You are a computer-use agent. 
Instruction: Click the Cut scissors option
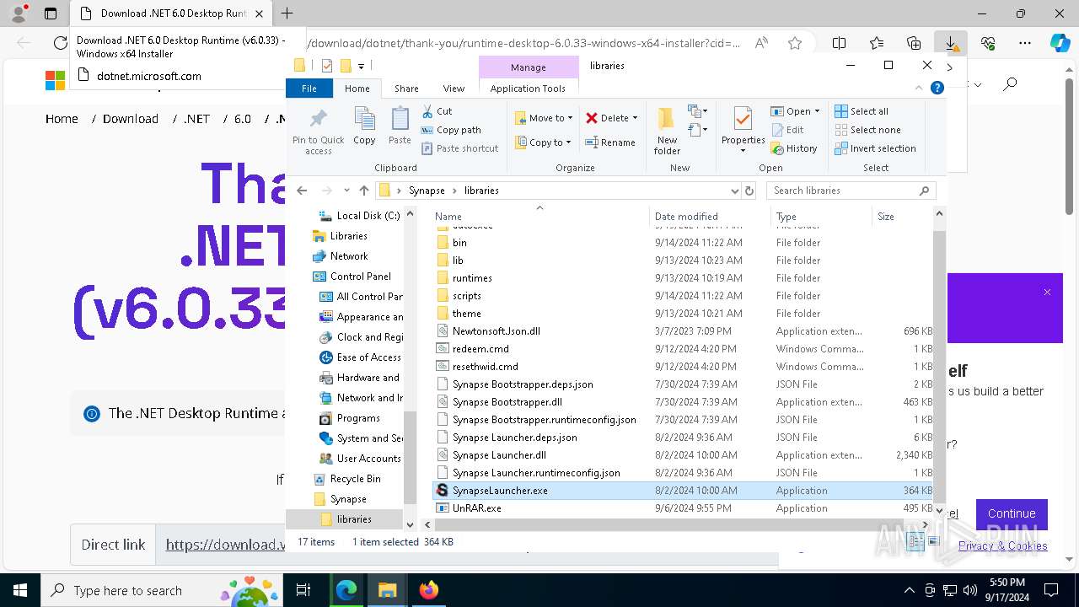(x=436, y=111)
